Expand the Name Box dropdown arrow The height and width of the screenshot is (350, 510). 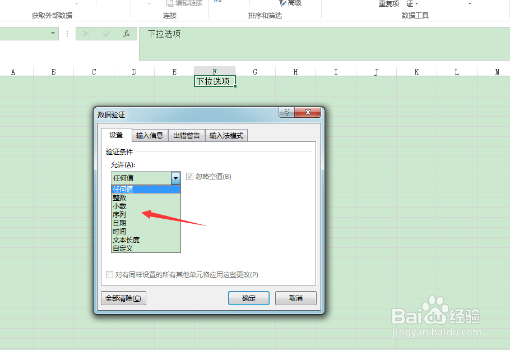coord(53,33)
